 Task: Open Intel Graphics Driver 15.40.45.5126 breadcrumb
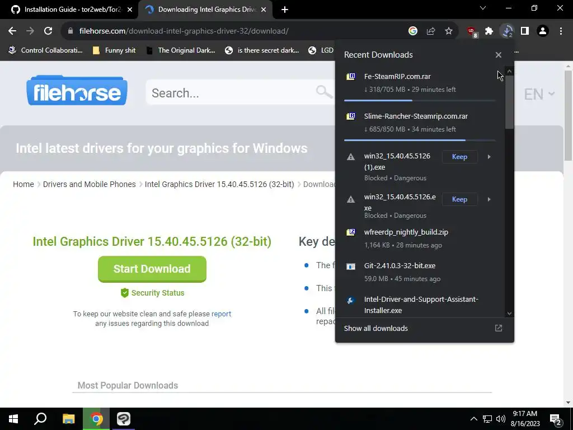pyautogui.click(x=219, y=184)
